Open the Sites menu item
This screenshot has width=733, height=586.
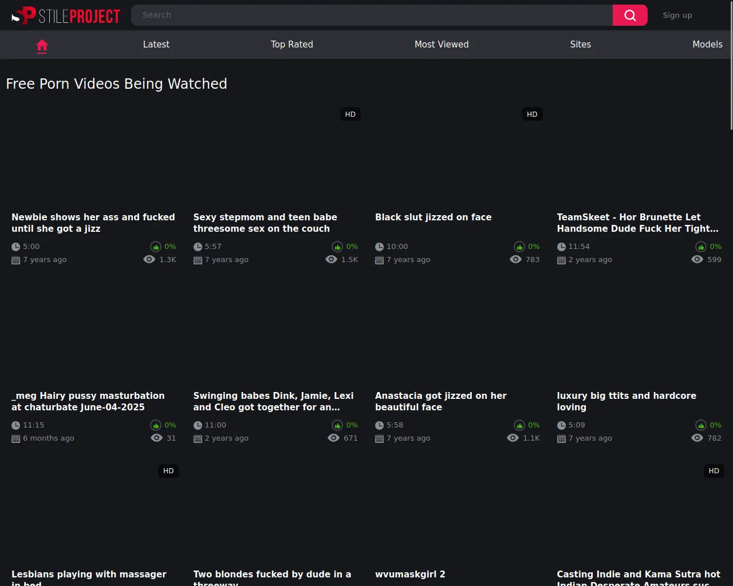tap(580, 45)
